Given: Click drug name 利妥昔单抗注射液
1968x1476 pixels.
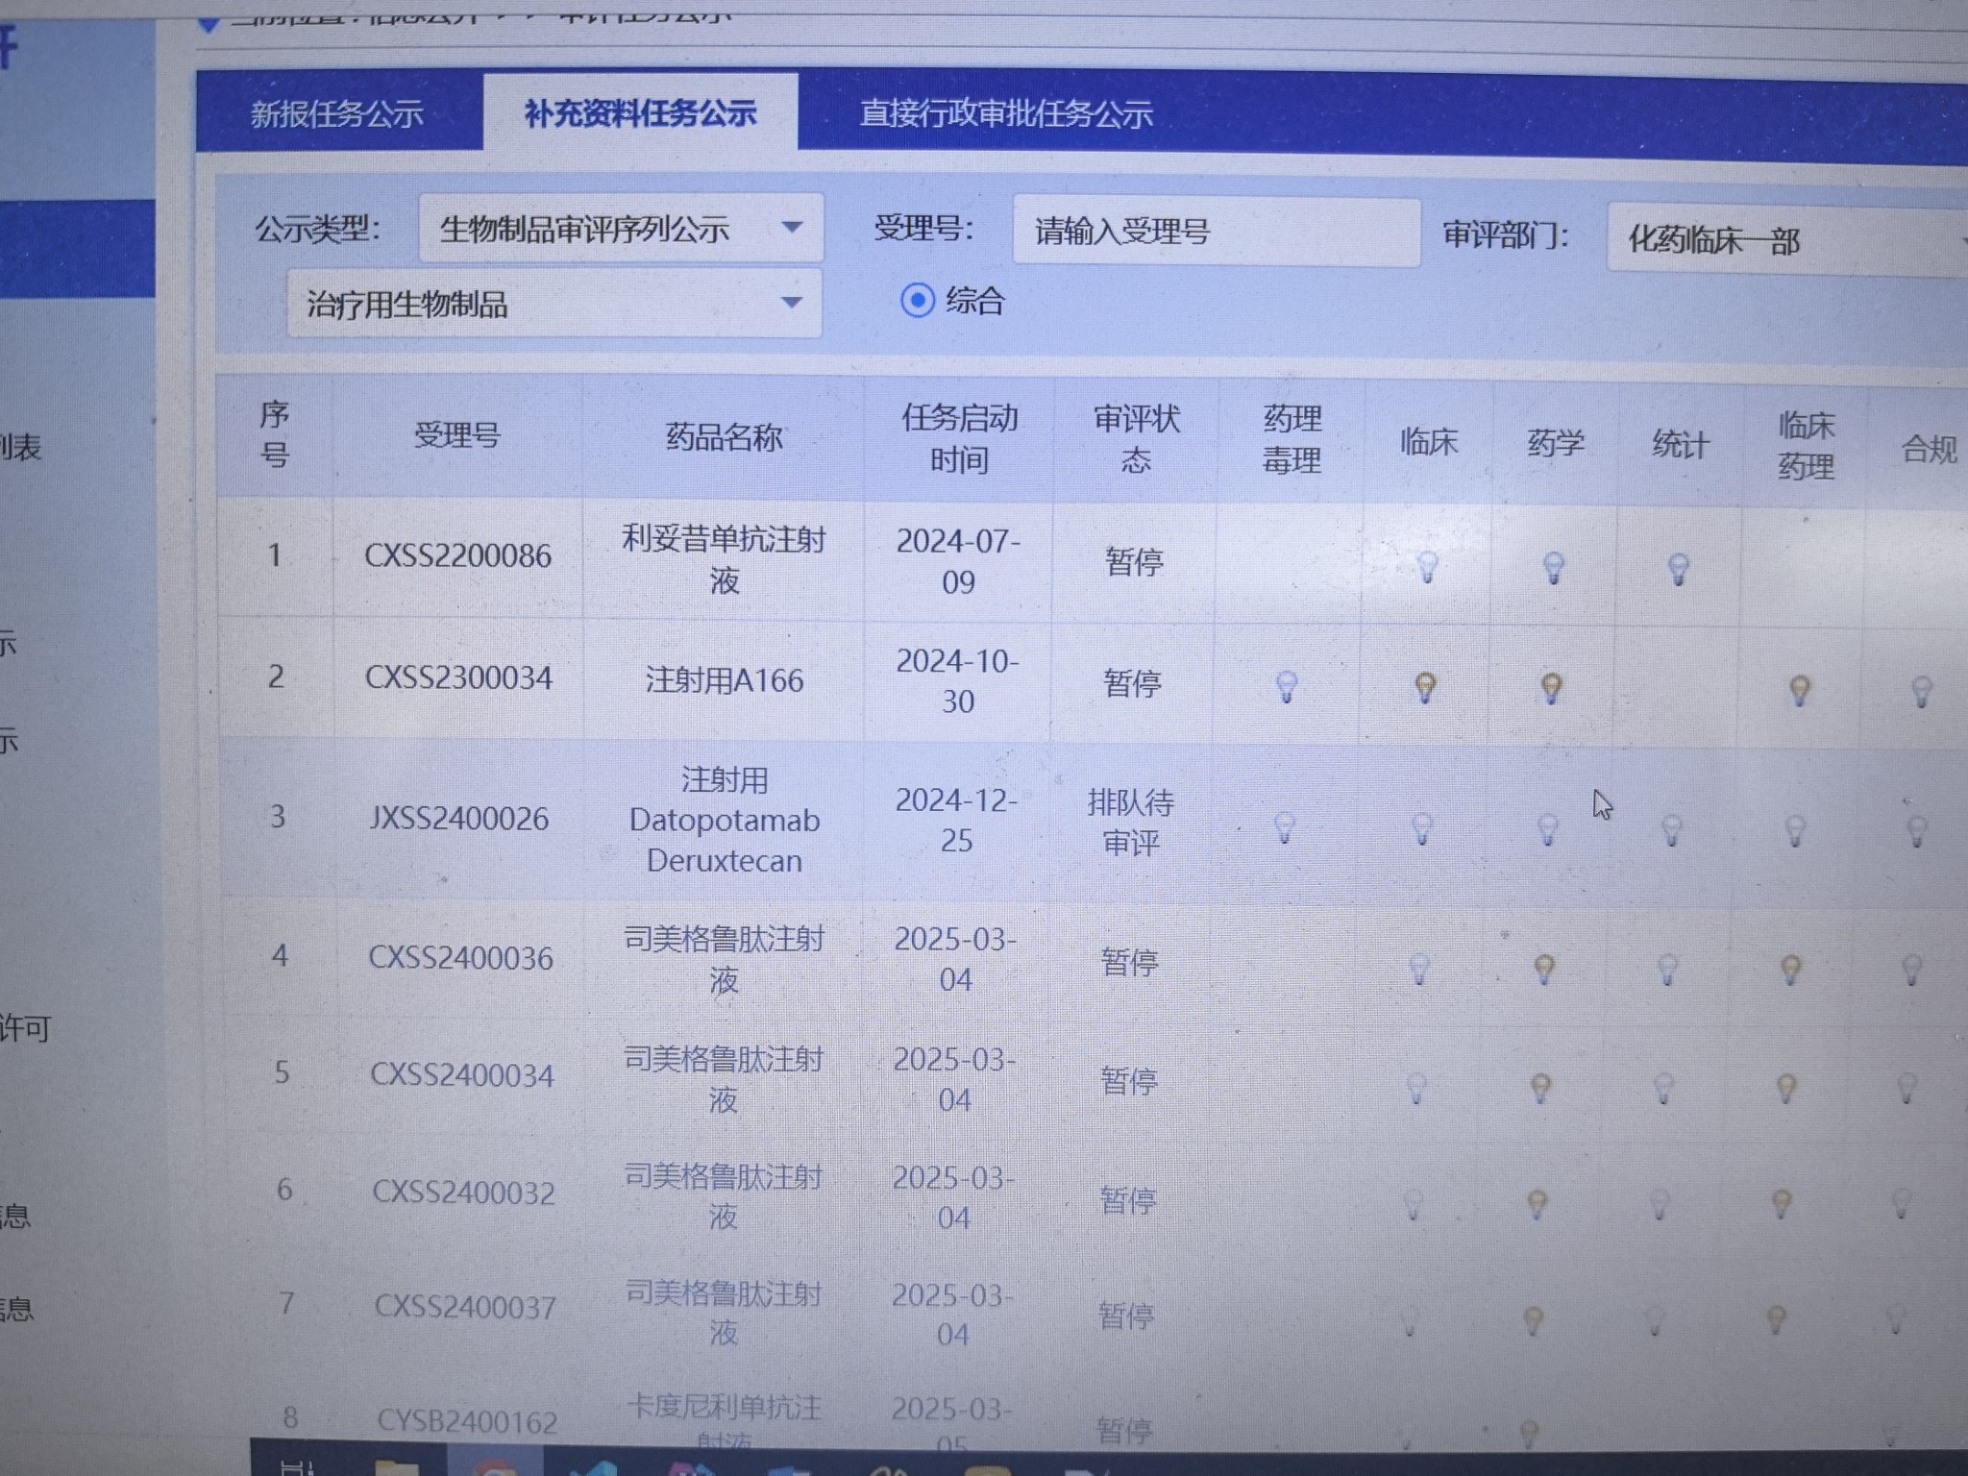Looking at the screenshot, I should tap(724, 559).
